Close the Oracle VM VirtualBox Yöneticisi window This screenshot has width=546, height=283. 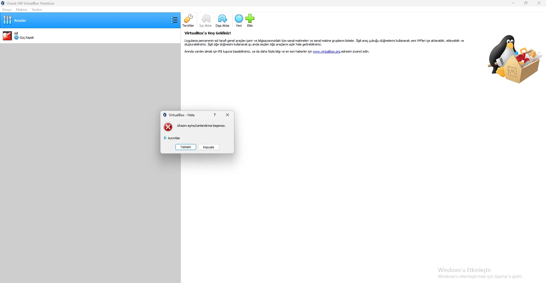tap(539, 3)
